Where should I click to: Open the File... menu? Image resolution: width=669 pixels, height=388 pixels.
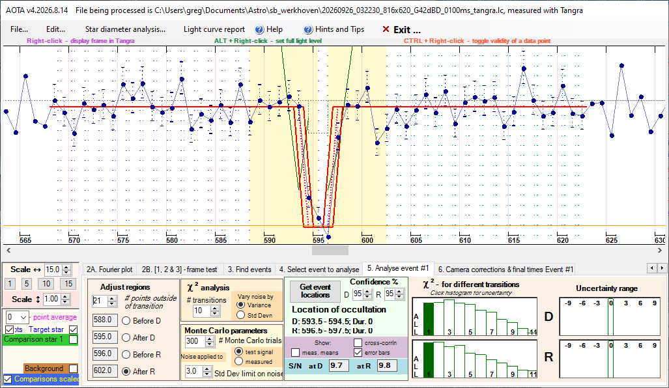(x=19, y=29)
